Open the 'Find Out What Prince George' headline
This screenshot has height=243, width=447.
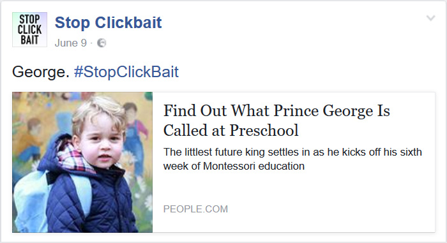tap(277, 120)
